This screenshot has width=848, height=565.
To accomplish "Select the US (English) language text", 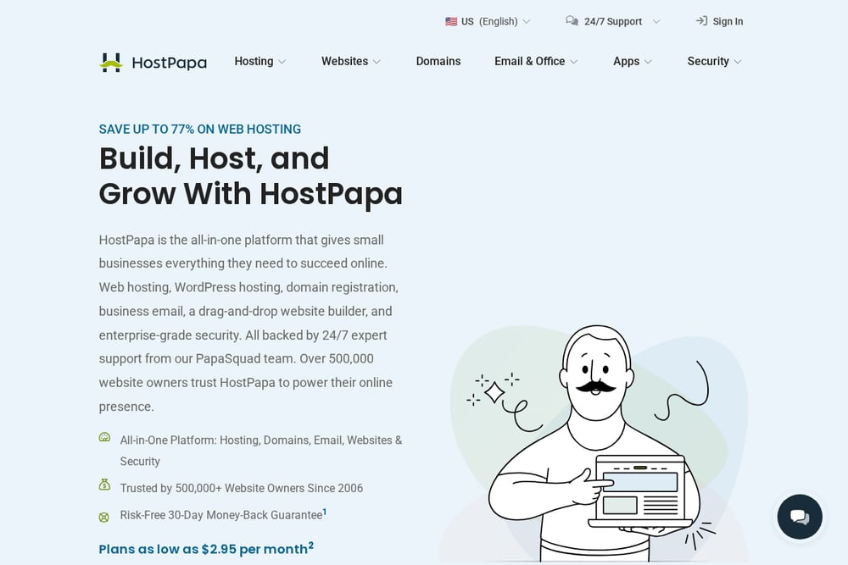I will tap(489, 22).
